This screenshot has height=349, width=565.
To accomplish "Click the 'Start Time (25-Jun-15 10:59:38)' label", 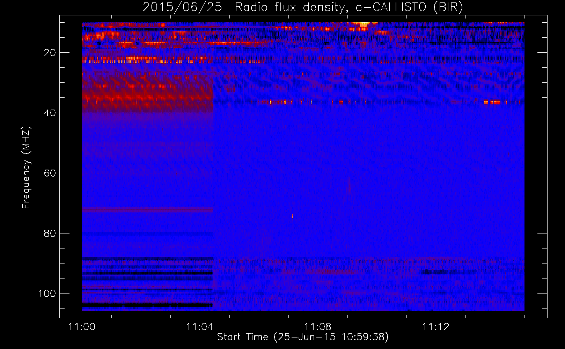I will tap(303, 337).
